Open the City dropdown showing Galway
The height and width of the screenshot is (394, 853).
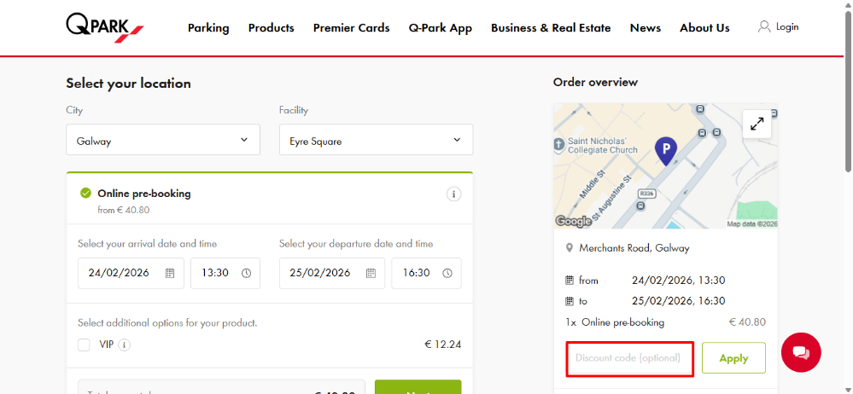pos(163,140)
